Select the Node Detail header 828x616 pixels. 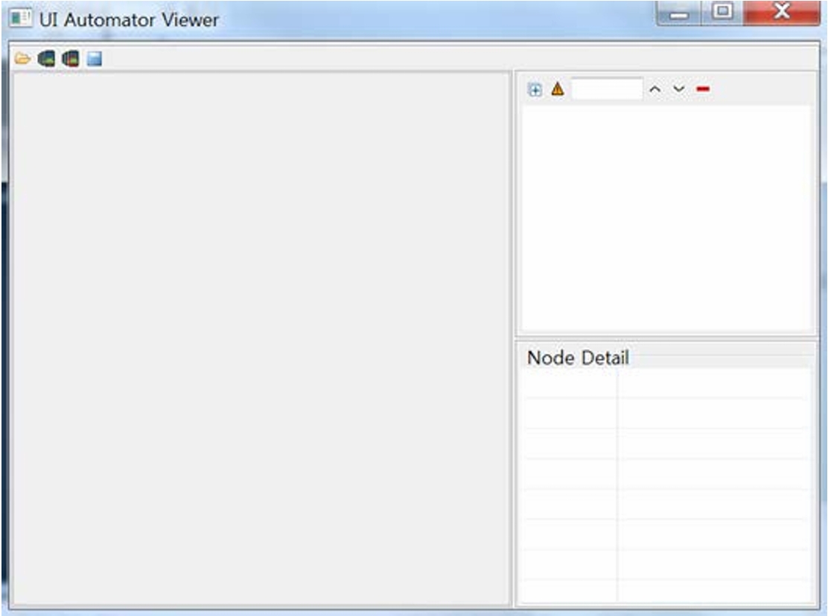tap(578, 358)
